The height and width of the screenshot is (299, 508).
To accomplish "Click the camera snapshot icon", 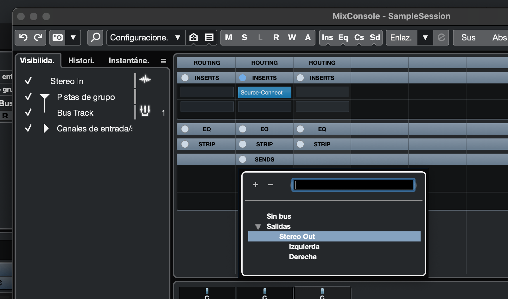I will [58, 38].
